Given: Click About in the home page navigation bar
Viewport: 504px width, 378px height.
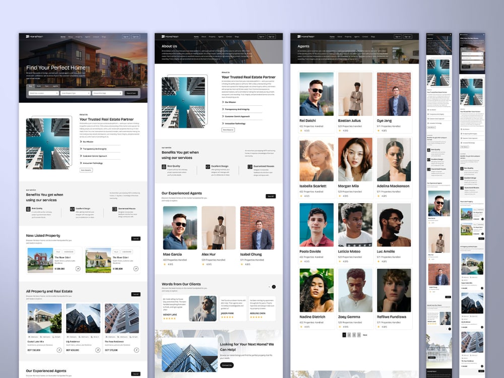Looking at the screenshot, I should click(71, 37).
